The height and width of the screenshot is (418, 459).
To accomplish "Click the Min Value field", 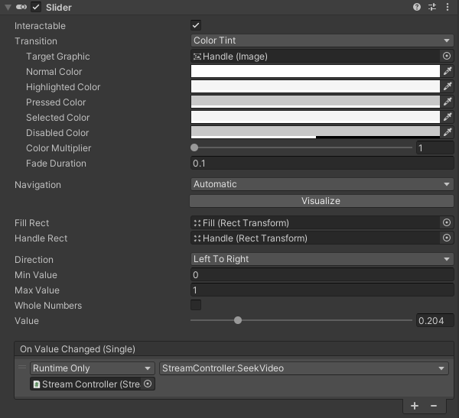I will point(322,274).
